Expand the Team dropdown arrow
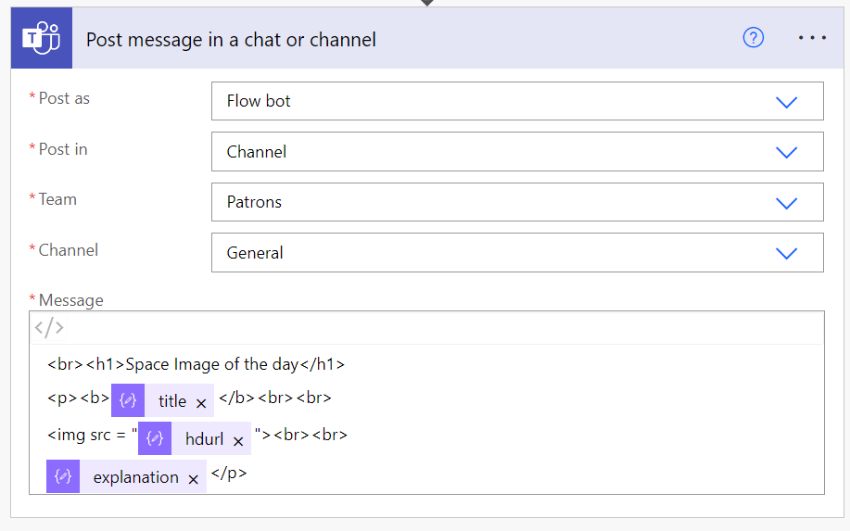Viewport: 850px width, 531px height. (786, 203)
